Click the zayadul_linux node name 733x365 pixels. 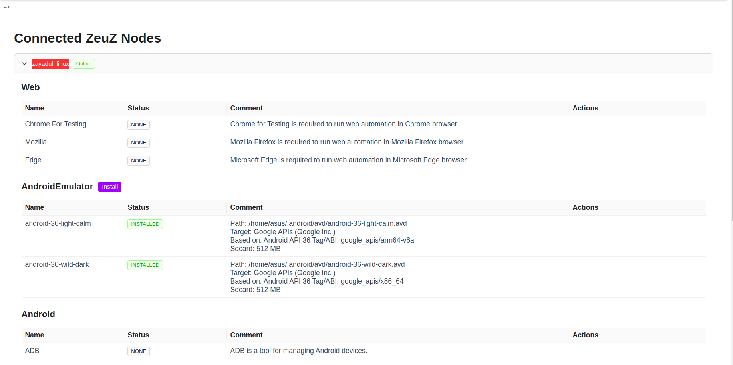coord(50,64)
